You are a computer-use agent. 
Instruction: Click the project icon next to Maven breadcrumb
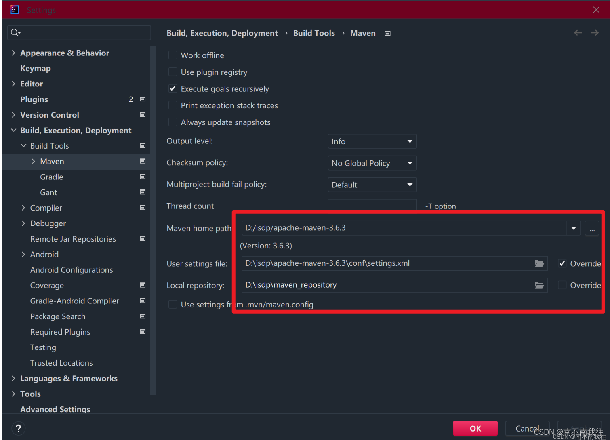click(x=388, y=34)
